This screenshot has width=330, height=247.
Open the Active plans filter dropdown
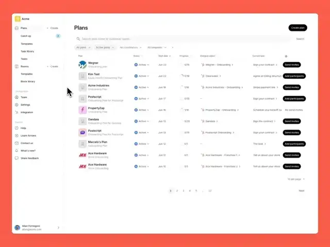click(105, 47)
